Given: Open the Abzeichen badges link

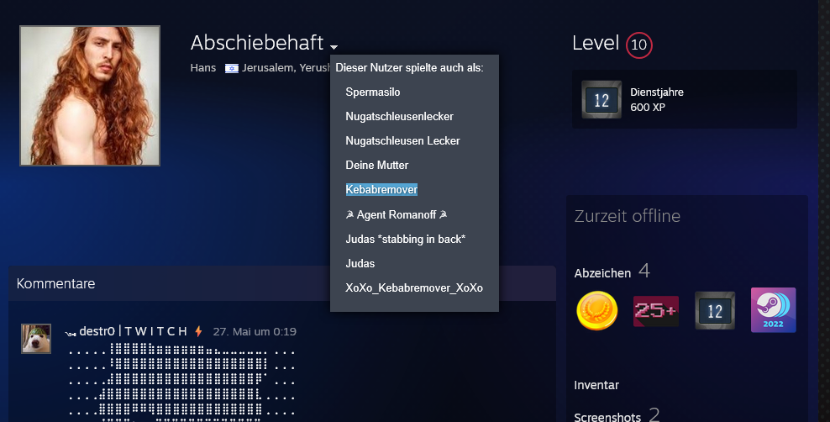Looking at the screenshot, I should pos(602,272).
